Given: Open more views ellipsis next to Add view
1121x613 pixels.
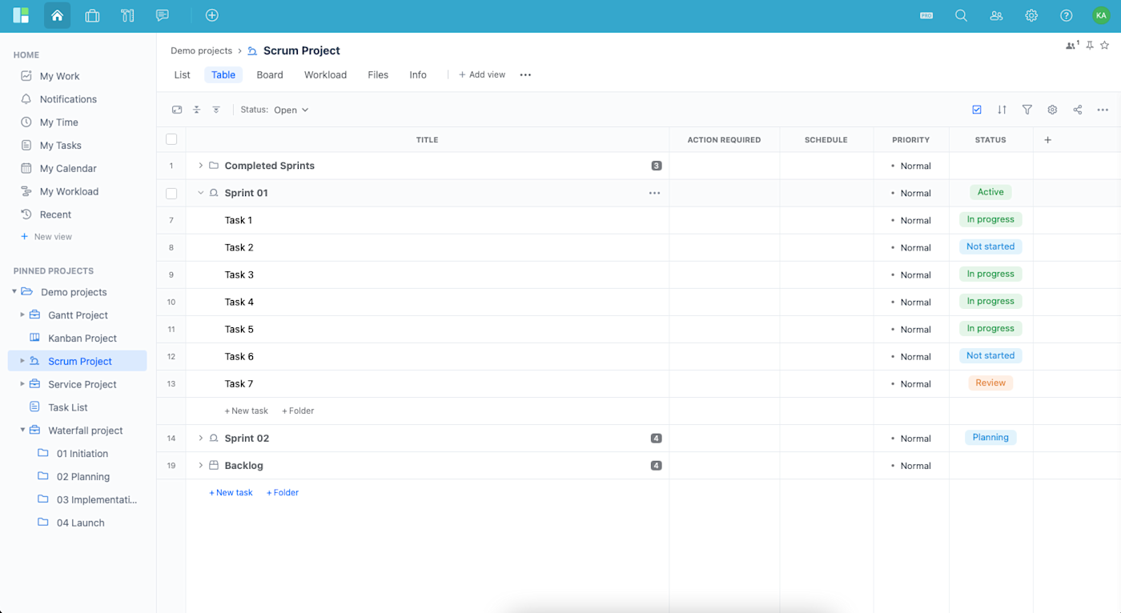Looking at the screenshot, I should click(525, 74).
